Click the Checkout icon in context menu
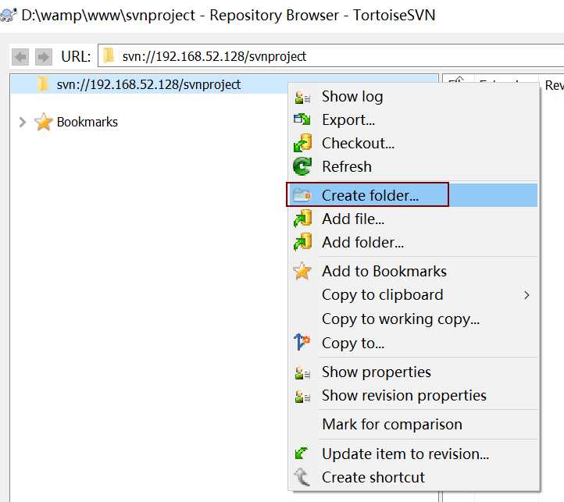This screenshot has height=502, width=564. [x=302, y=143]
